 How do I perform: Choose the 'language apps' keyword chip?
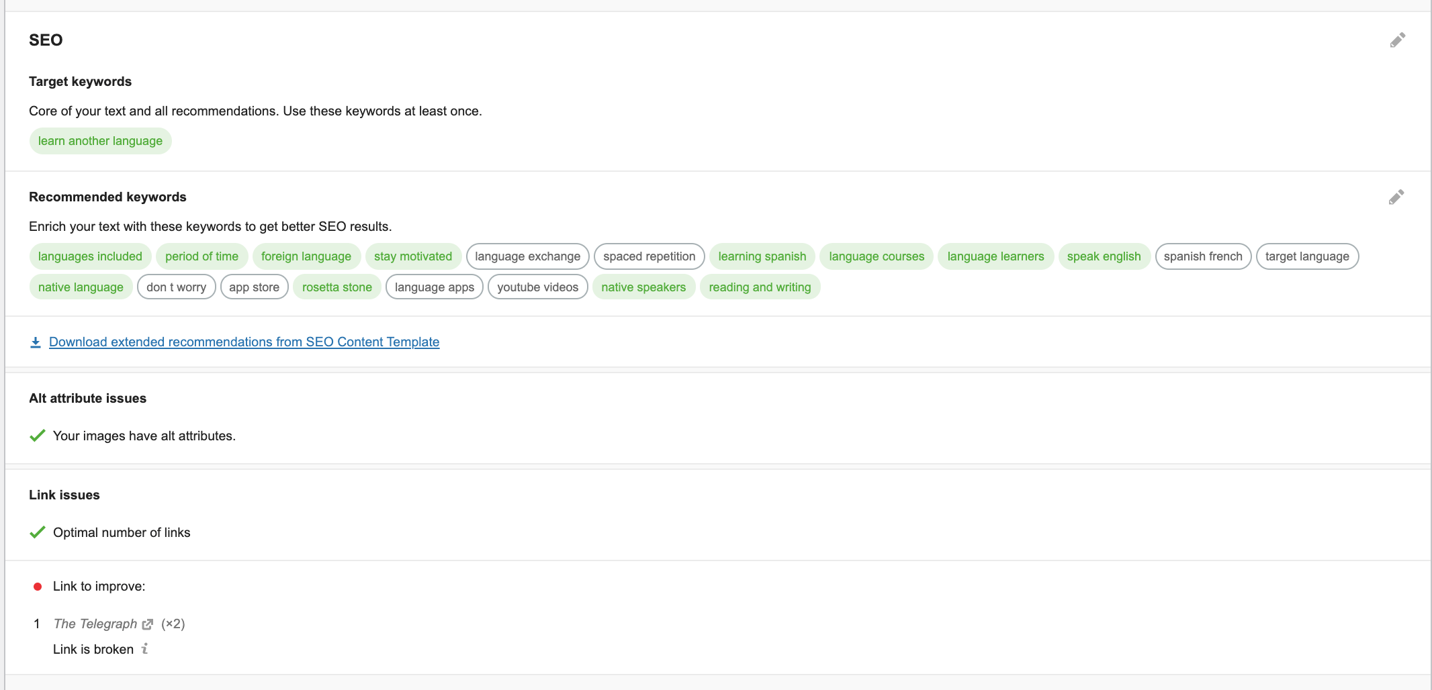[x=434, y=287]
